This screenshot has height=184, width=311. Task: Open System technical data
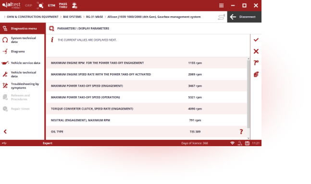[22, 40]
